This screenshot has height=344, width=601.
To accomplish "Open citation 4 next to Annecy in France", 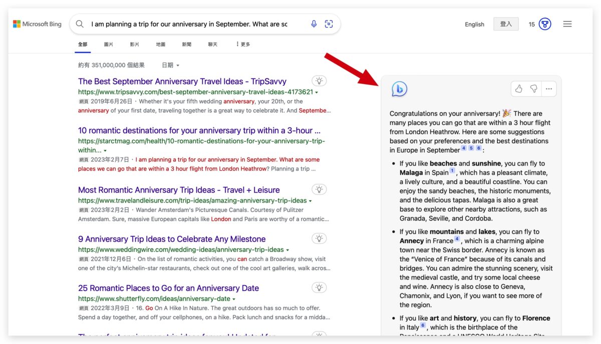I will click(457, 239).
